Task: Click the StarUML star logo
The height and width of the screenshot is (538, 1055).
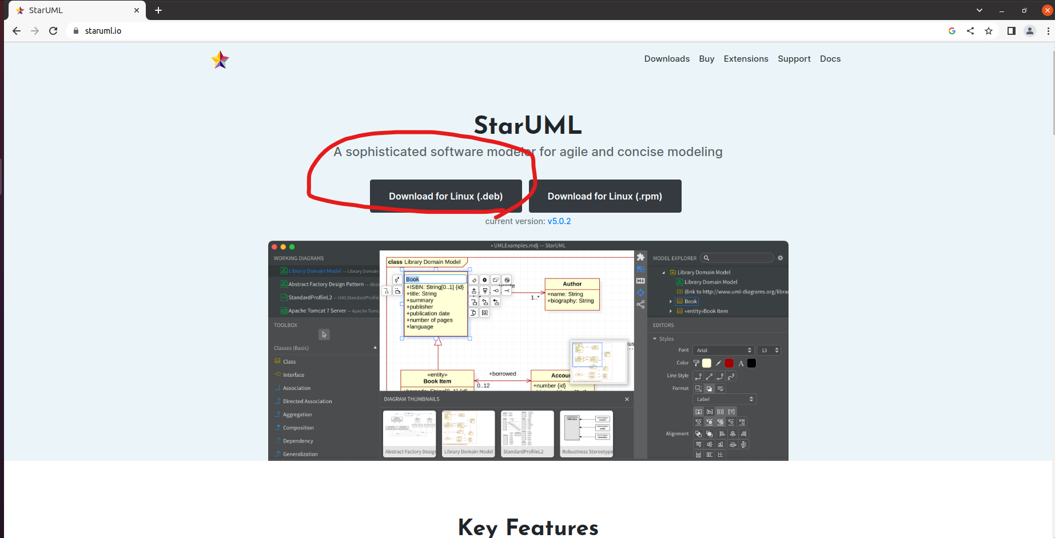Action: [220, 59]
